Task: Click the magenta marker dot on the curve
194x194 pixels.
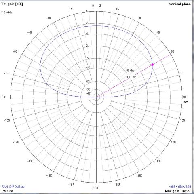Action: point(152,65)
